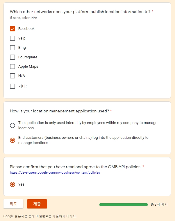
Task: Check the Yelp checkbox
Action: click(x=12, y=38)
